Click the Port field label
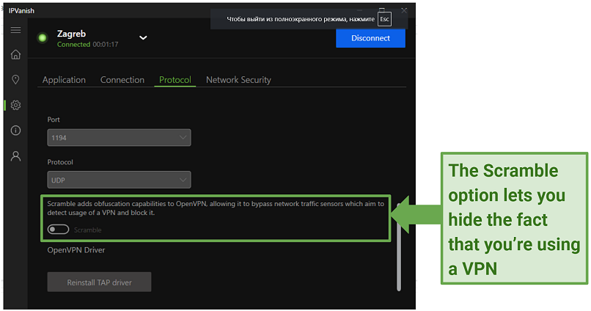 click(x=54, y=120)
